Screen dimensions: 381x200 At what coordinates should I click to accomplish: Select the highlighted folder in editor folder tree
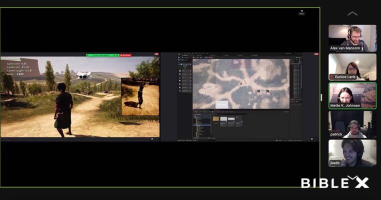tap(202, 125)
